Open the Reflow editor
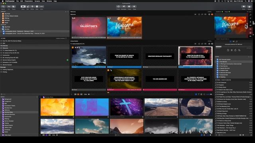The height and width of the screenshot is (143, 255). [x=32, y=6]
